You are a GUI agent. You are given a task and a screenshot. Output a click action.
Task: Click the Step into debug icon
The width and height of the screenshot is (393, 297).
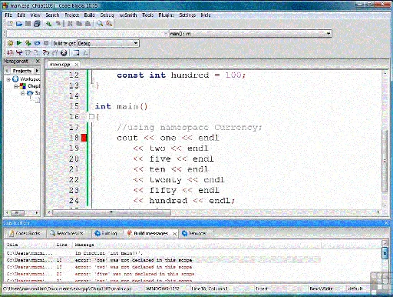pos(46,53)
